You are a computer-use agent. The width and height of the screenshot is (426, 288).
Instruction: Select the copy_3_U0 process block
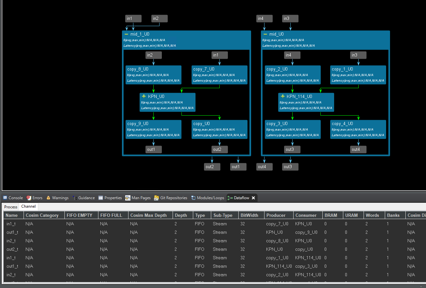[x=293, y=129]
